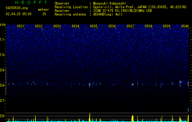Click the 1.0 kHz axis label
The image size is (192, 122).
pyautogui.click(x=3, y=55)
